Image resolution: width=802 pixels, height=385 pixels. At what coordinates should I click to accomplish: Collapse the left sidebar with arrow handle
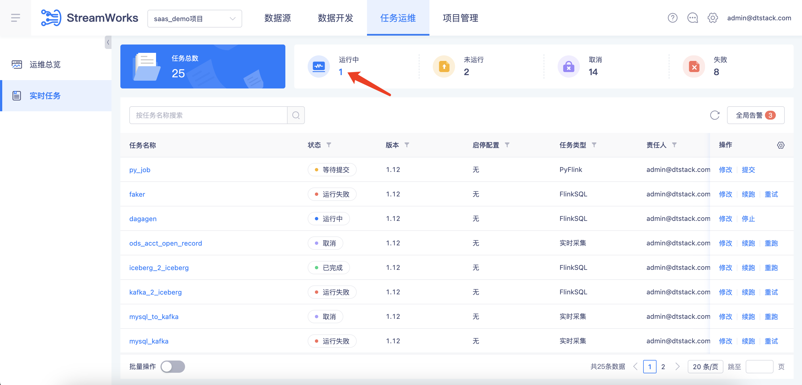click(108, 42)
